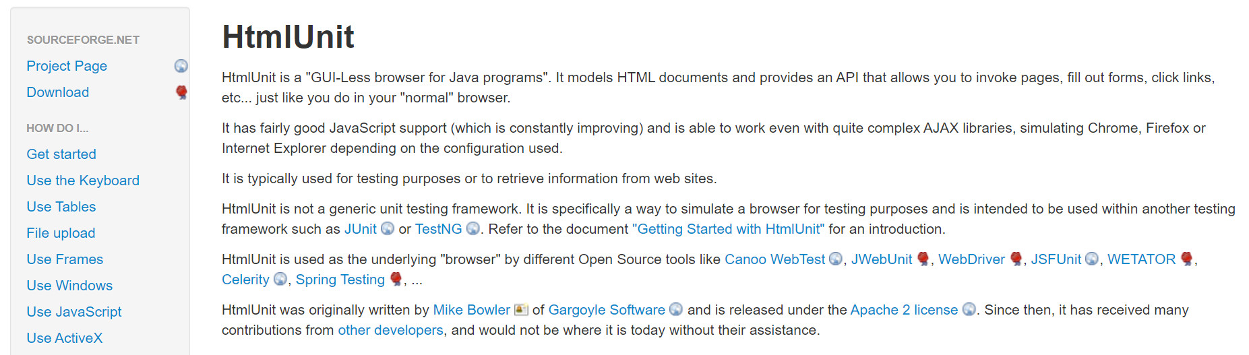Click the HtmlUnit page heading
The width and height of the screenshot is (1249, 355).
coord(288,37)
